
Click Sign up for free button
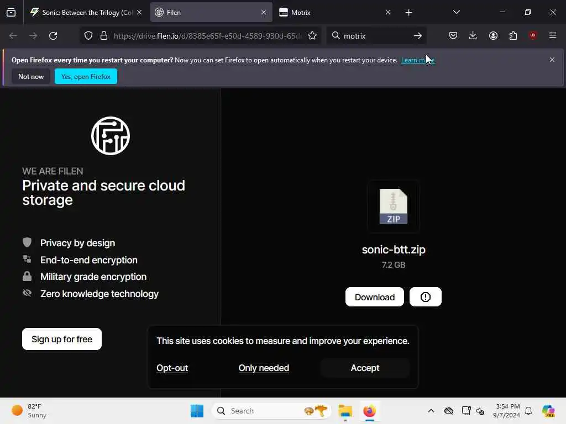62,339
